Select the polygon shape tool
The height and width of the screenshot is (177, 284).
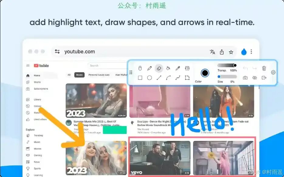(187, 78)
